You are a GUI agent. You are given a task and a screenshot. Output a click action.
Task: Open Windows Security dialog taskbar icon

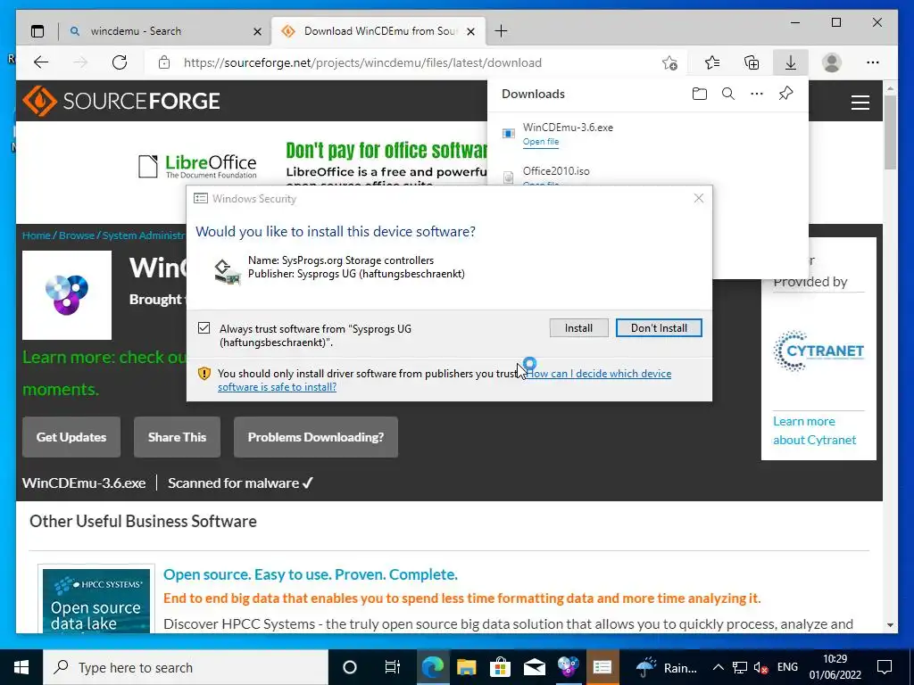(602, 667)
